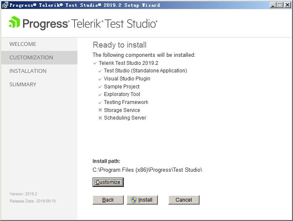
Task: Click the 'Telerik Test Studio 2019.2' component text
Action: tap(128, 63)
